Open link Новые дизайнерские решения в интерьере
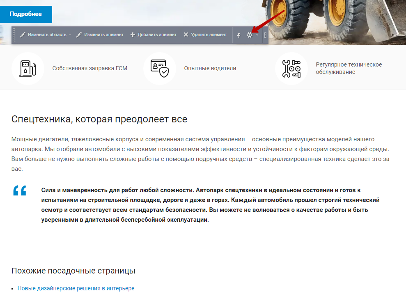This screenshot has height=301, width=406. [76, 288]
